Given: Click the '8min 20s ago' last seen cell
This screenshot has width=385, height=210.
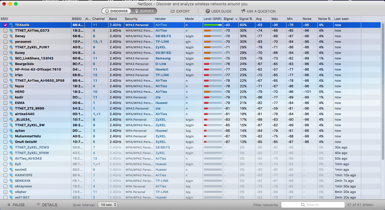Looking at the screenshot, I should (x=345, y=192).
